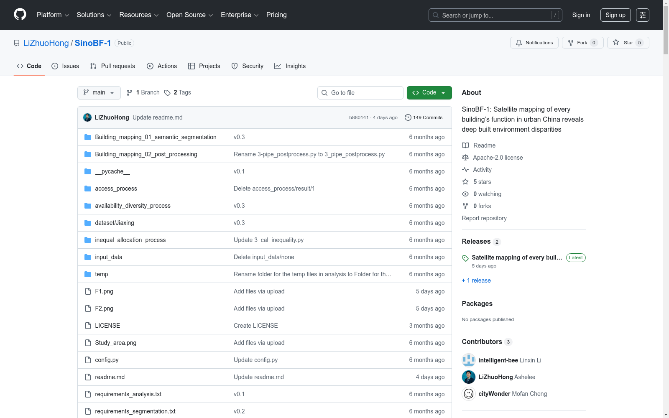Open repository Activity link
Image resolution: width=669 pixels, height=418 pixels.
coord(477,170)
